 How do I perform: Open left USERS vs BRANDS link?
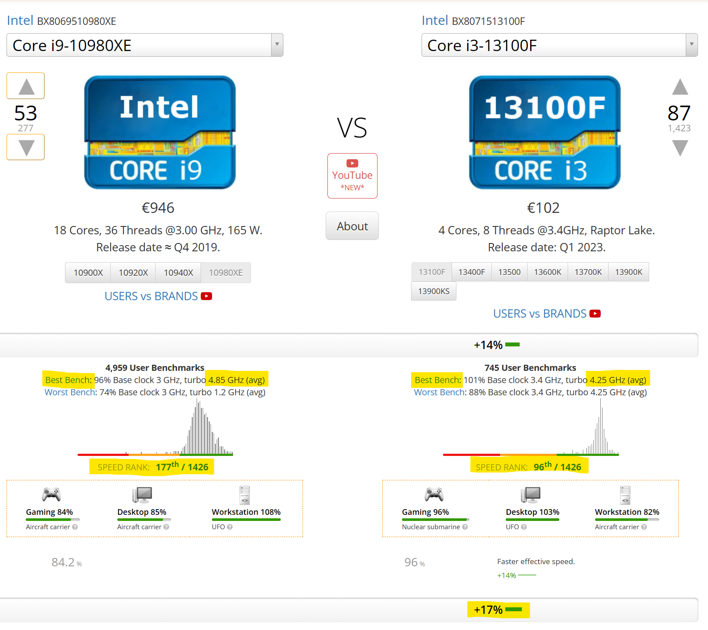point(151,296)
